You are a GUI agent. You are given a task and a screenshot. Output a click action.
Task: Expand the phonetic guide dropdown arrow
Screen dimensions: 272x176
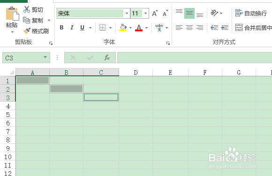point(166,28)
